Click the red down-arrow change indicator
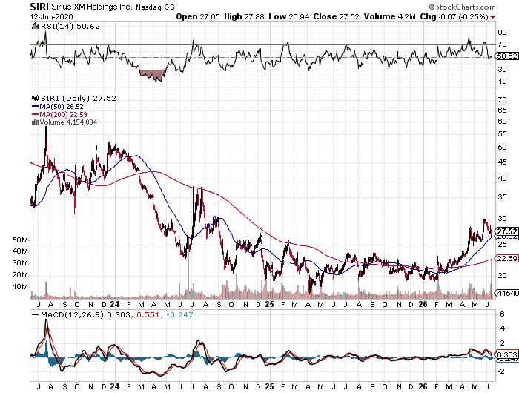519x393 pixels. click(493, 17)
